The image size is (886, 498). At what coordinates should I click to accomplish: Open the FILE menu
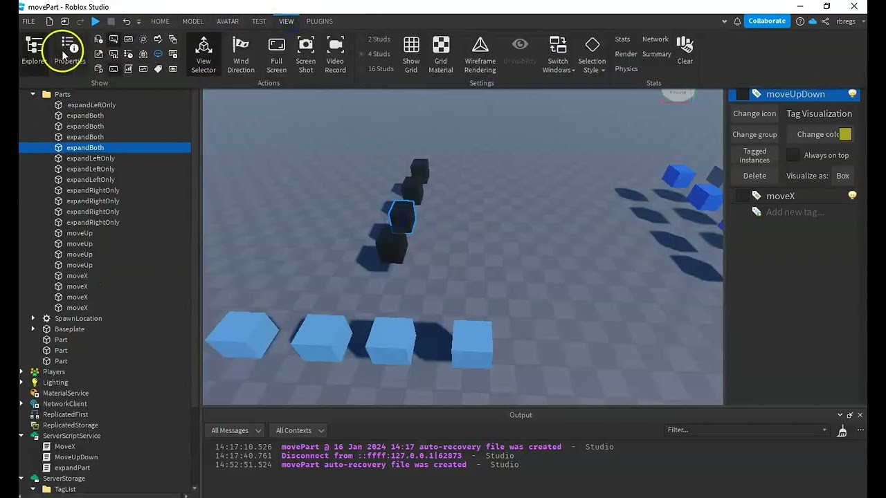(28, 21)
